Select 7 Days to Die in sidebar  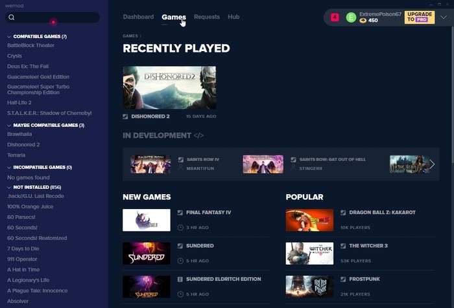[x=23, y=248]
